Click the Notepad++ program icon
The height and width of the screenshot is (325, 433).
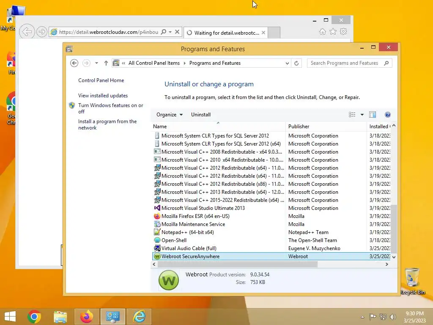click(x=157, y=232)
